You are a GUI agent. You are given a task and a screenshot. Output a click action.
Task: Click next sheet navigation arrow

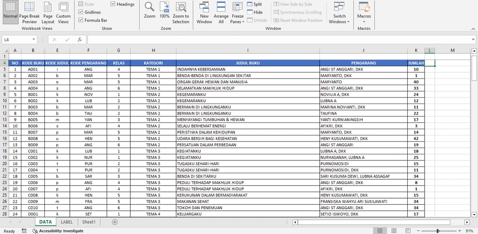(20, 222)
